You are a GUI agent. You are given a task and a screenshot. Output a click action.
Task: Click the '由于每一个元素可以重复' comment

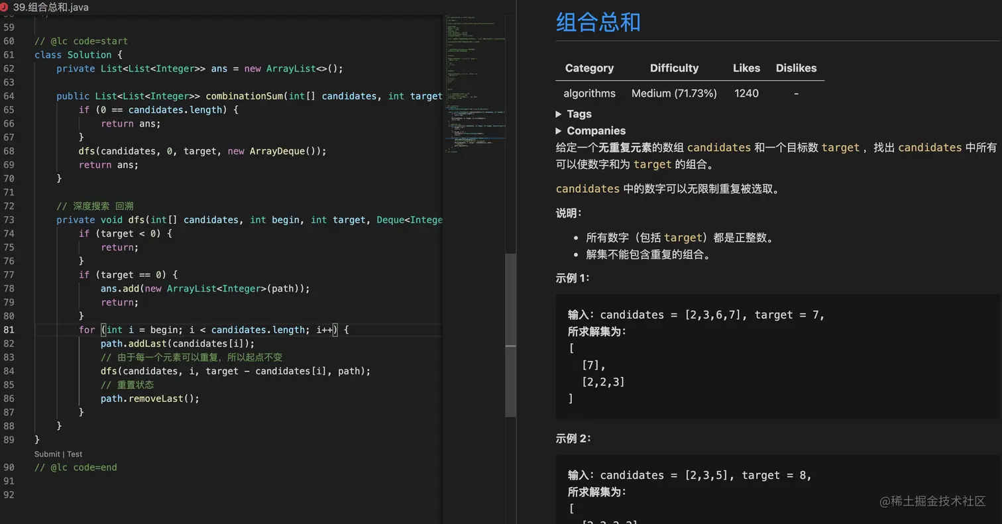[x=192, y=357]
